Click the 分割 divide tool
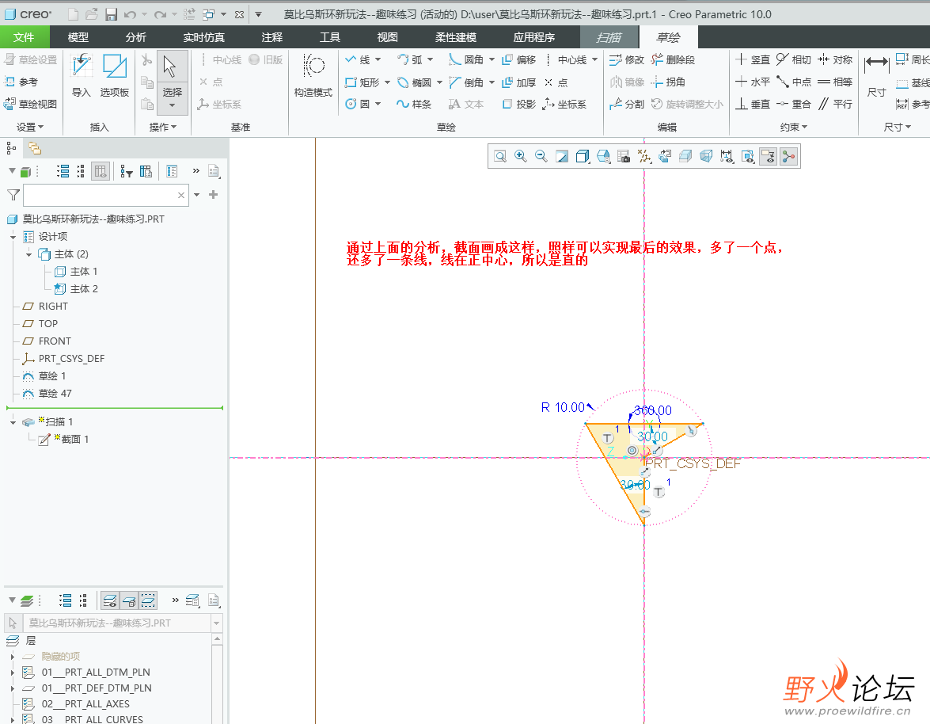Image resolution: width=930 pixels, height=724 pixels. pyautogui.click(x=627, y=104)
